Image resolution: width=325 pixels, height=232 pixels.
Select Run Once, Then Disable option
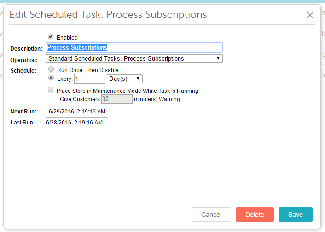(x=51, y=69)
